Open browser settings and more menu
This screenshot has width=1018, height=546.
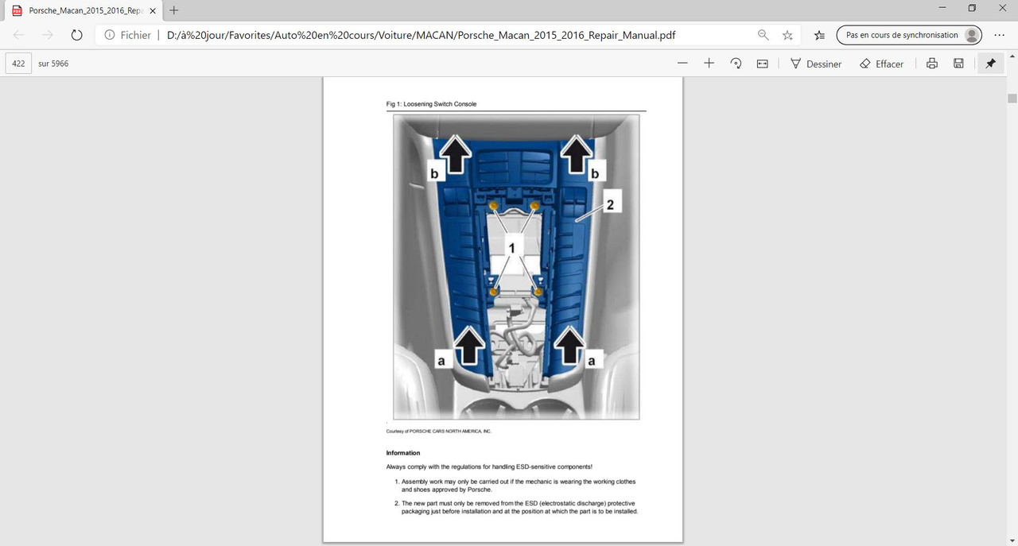click(x=1000, y=35)
